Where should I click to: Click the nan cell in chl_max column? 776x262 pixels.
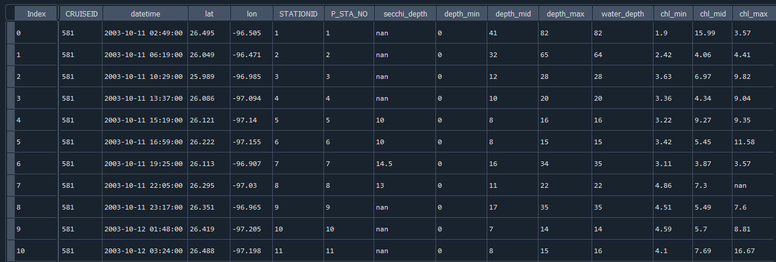pyautogui.click(x=752, y=185)
